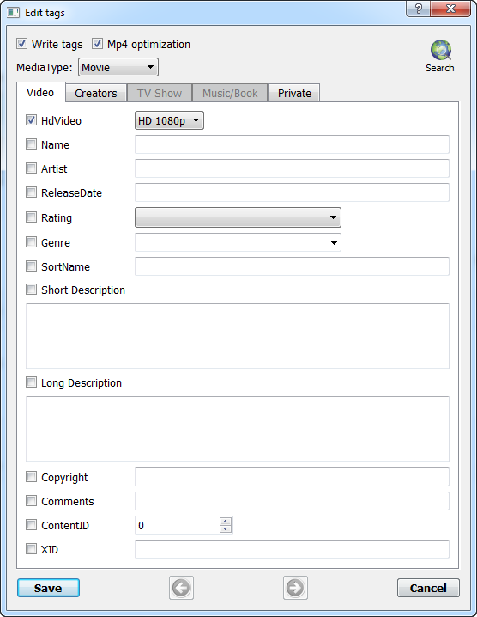Click the help question mark button

pos(419,9)
